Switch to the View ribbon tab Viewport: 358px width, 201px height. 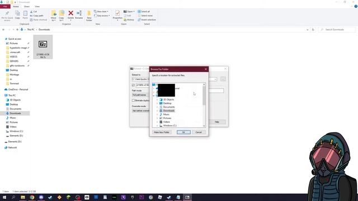click(37, 7)
